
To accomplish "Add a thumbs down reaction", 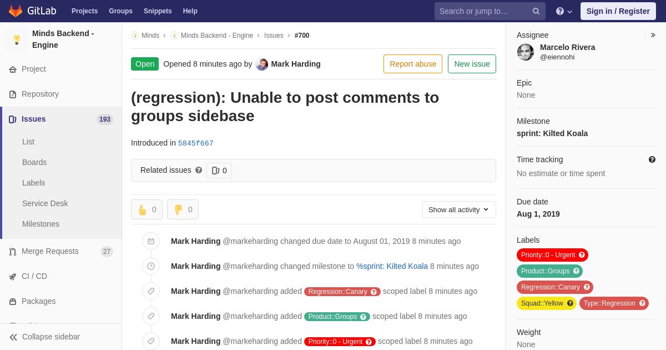I will tap(183, 209).
